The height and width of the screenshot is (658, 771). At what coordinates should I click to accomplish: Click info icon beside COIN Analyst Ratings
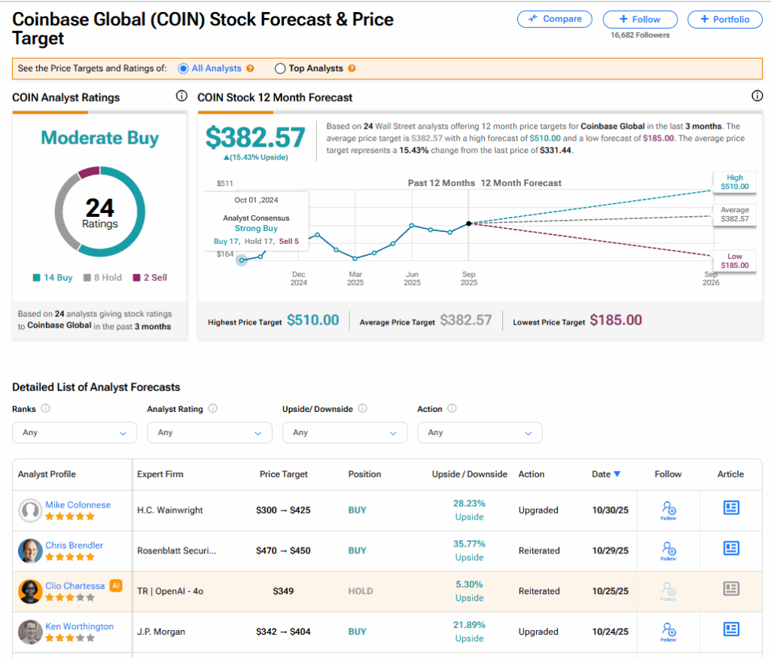tap(181, 96)
